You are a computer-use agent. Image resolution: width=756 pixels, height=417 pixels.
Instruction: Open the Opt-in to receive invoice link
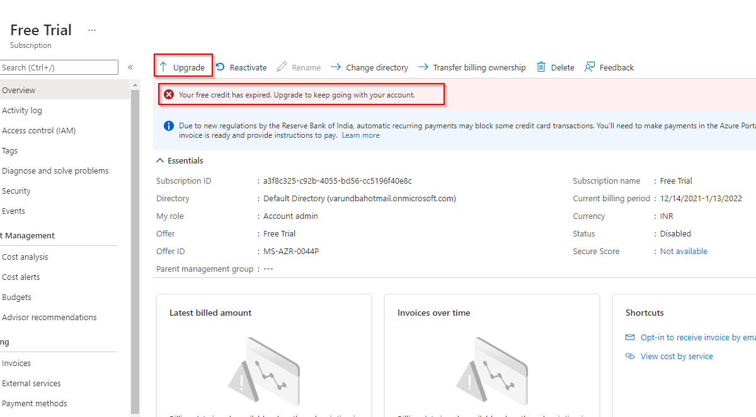click(x=698, y=337)
